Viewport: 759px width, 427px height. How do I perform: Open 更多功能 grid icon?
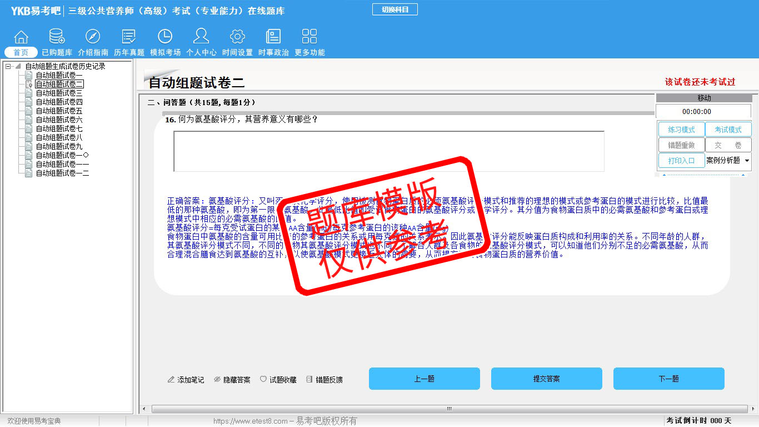(x=309, y=37)
